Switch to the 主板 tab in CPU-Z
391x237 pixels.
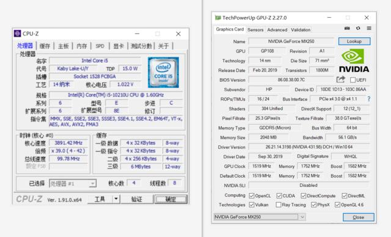point(64,46)
